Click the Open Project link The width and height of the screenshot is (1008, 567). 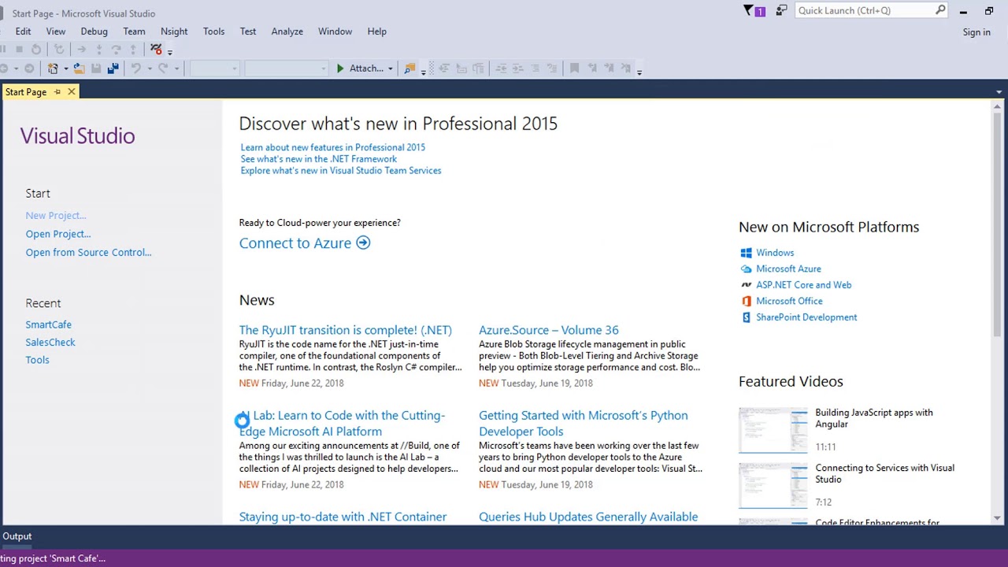pos(58,234)
